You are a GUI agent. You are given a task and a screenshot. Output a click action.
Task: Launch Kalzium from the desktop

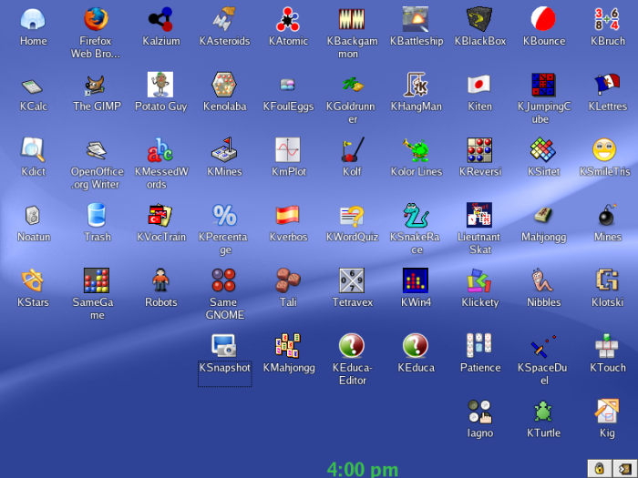[x=160, y=19]
